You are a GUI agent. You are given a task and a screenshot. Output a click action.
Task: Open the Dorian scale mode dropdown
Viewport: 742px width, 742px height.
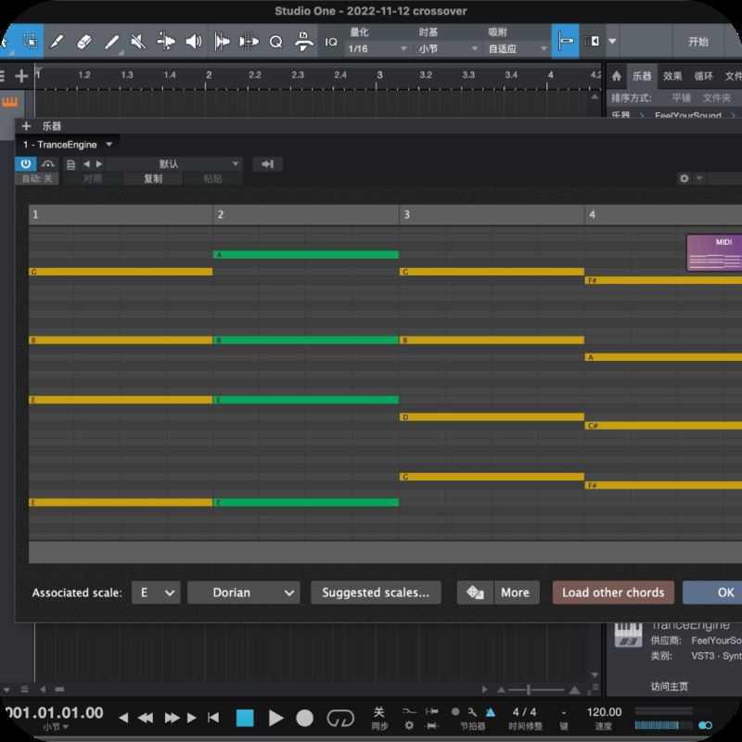[243, 593]
